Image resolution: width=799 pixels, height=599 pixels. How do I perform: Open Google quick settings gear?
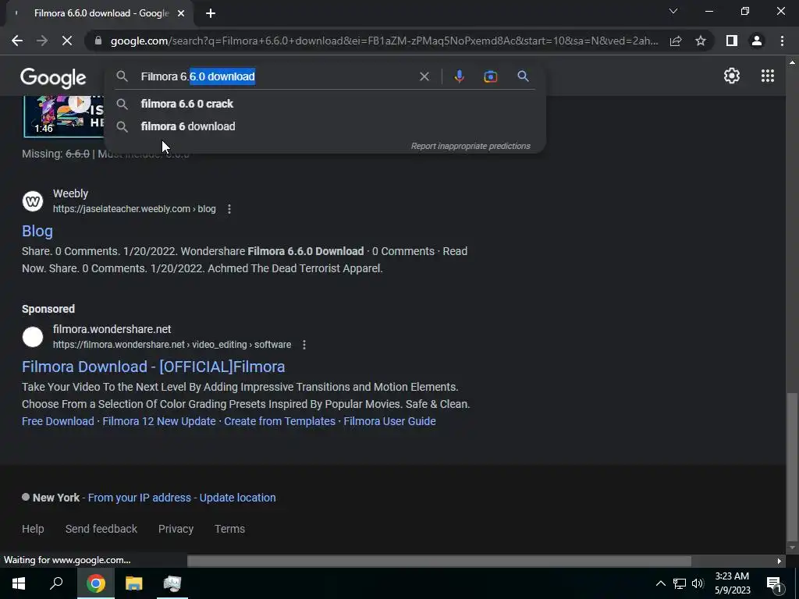coord(732,76)
